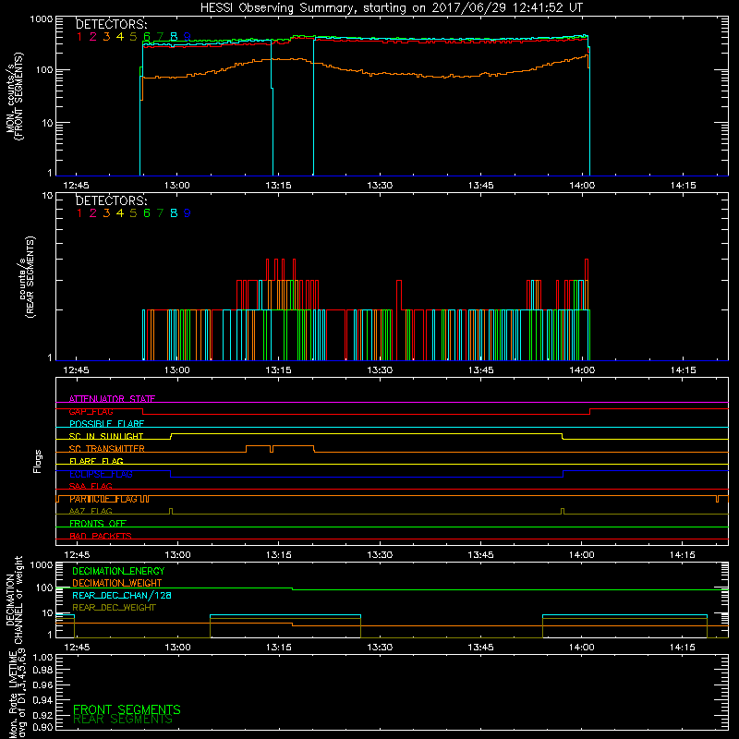This screenshot has width=739, height=739.
Task: Select red detector 1 in front segments legend
Action: (79, 37)
